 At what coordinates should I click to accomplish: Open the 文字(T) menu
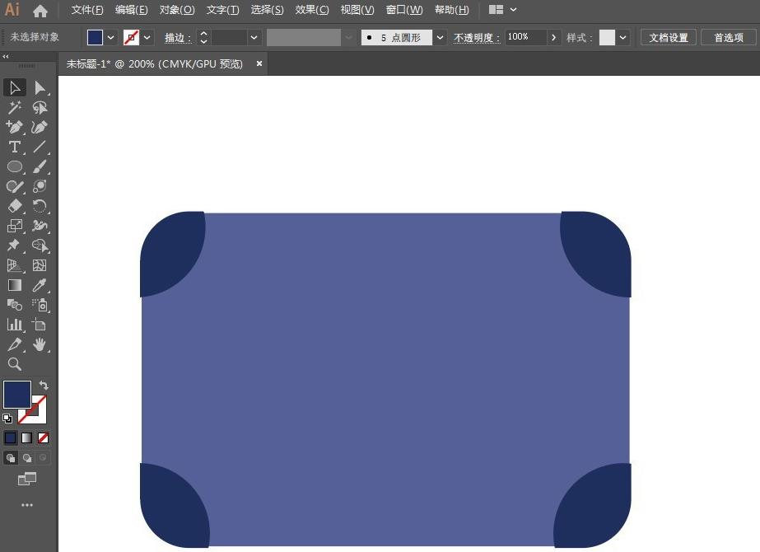(222, 10)
